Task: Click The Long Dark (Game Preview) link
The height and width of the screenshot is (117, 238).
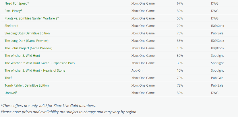Action: [26, 41]
